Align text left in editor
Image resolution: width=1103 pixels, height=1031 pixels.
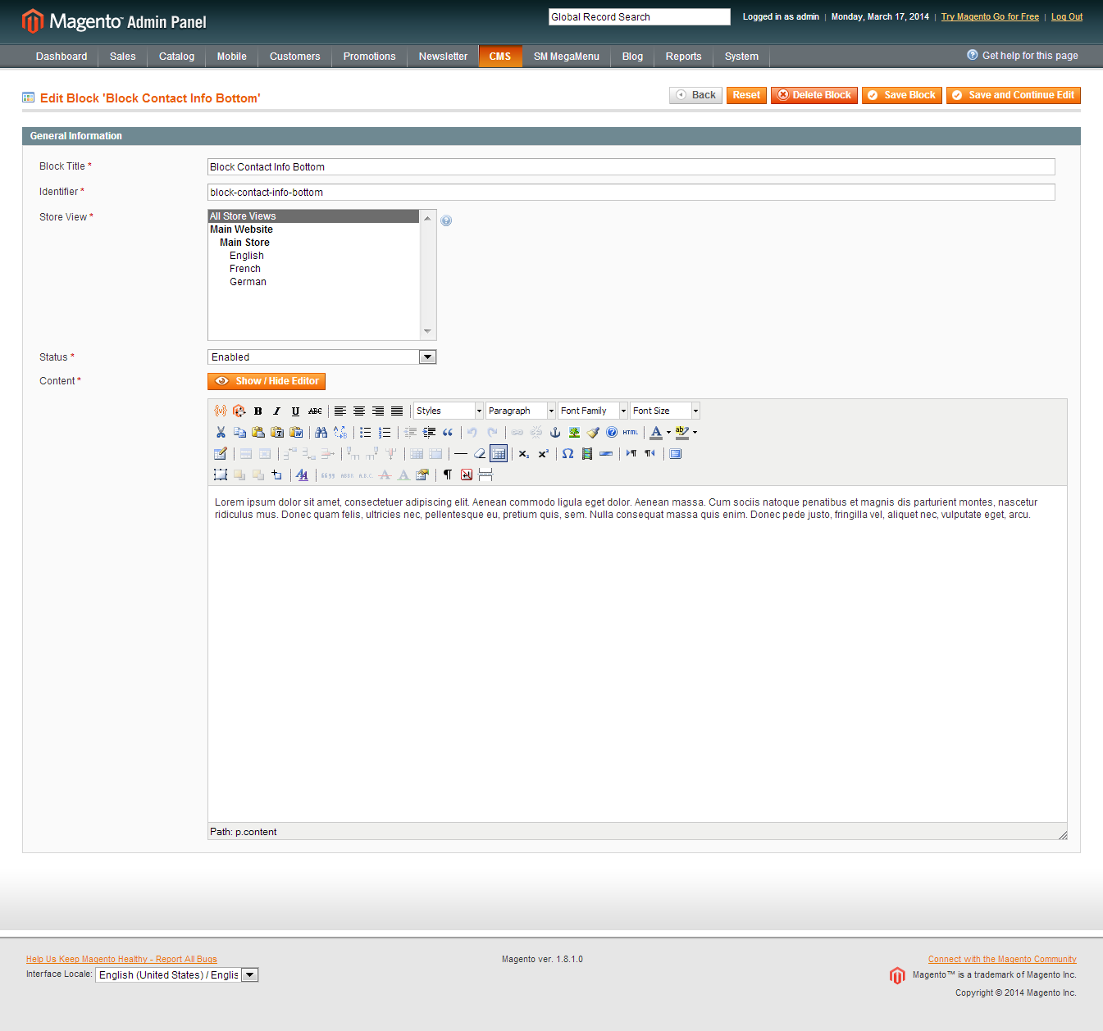point(340,411)
